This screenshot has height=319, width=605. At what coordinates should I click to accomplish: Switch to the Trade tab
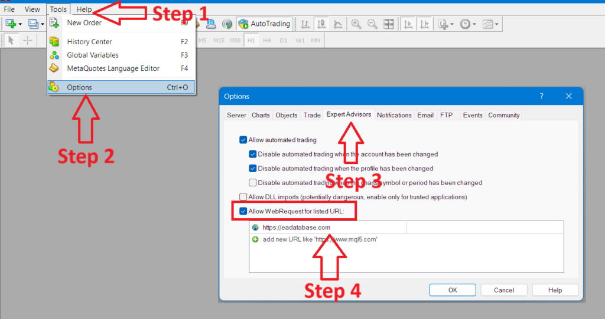(312, 115)
